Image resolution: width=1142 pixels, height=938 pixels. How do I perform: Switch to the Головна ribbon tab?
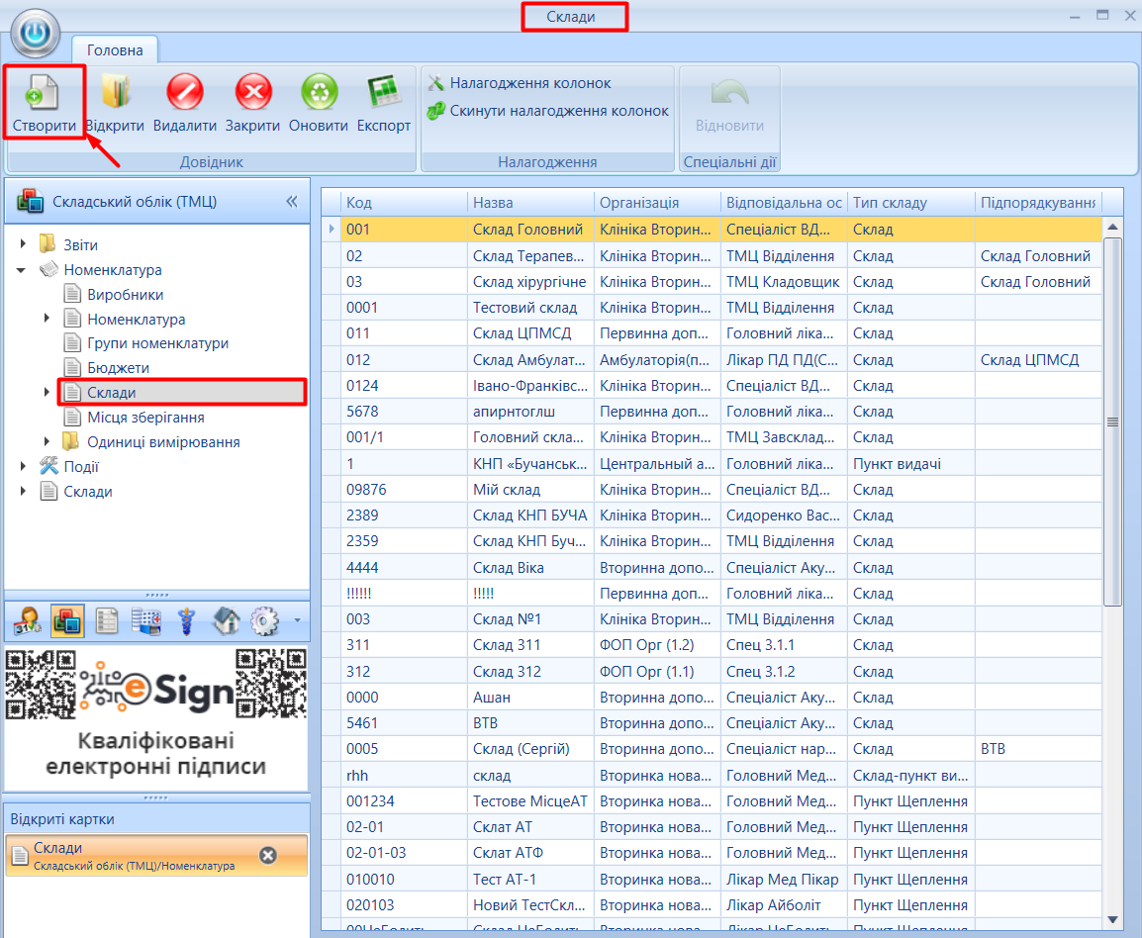[x=115, y=50]
